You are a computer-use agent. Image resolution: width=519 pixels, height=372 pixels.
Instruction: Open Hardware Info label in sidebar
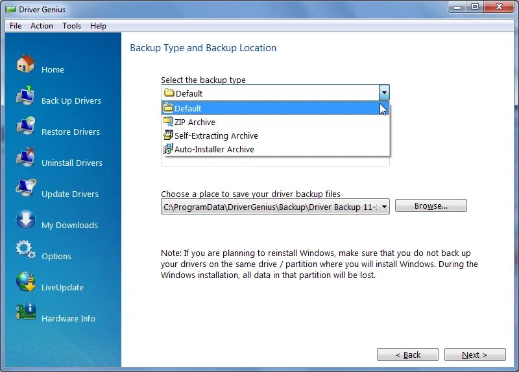pos(68,318)
